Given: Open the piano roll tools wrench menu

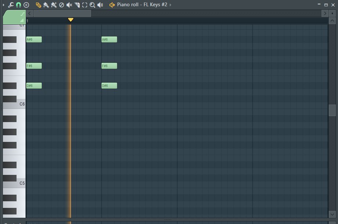Looking at the screenshot, I should [11, 5].
